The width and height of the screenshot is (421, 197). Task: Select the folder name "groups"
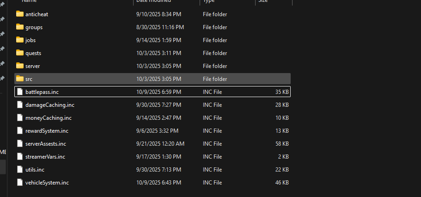click(x=34, y=27)
